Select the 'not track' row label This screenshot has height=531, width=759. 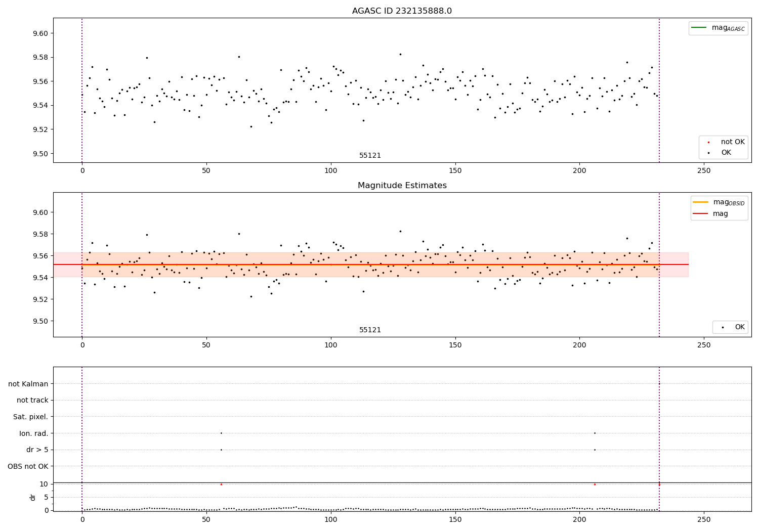tap(32, 400)
